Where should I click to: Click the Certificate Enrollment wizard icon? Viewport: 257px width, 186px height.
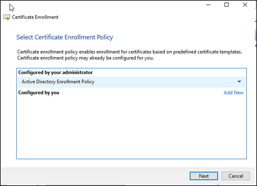pyautogui.click(x=7, y=17)
